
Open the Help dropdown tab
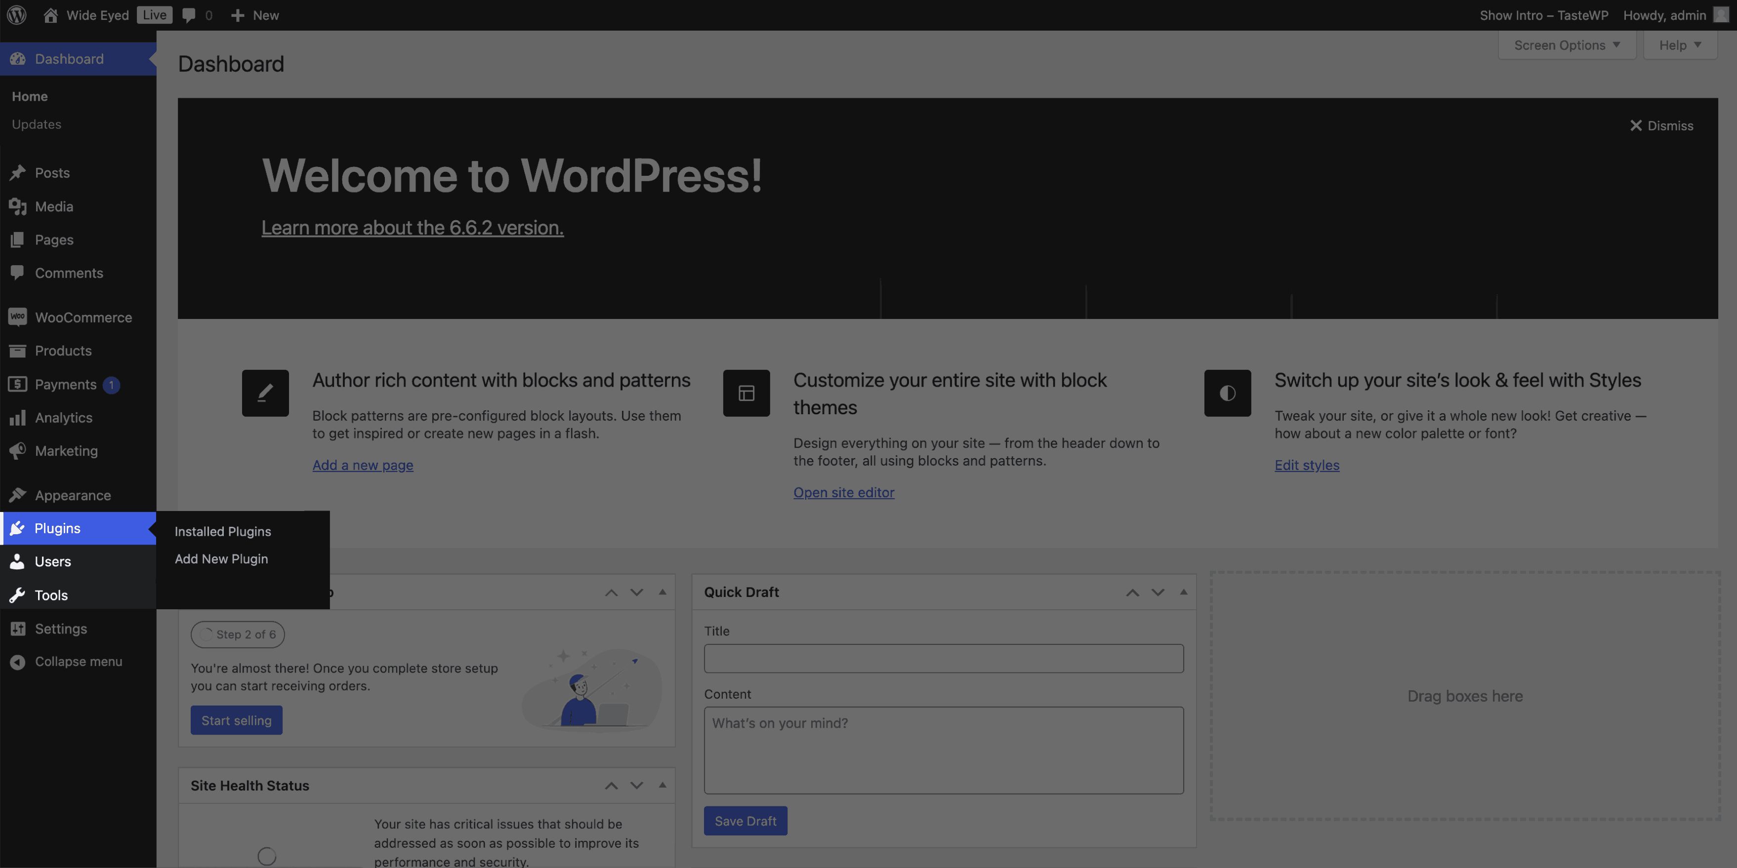click(x=1680, y=45)
